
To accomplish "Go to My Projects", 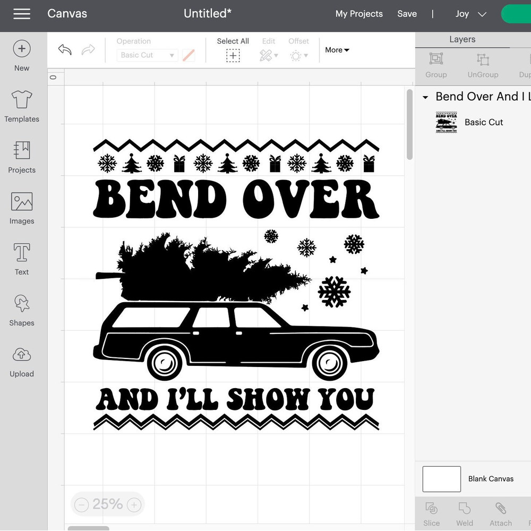I will tap(359, 14).
